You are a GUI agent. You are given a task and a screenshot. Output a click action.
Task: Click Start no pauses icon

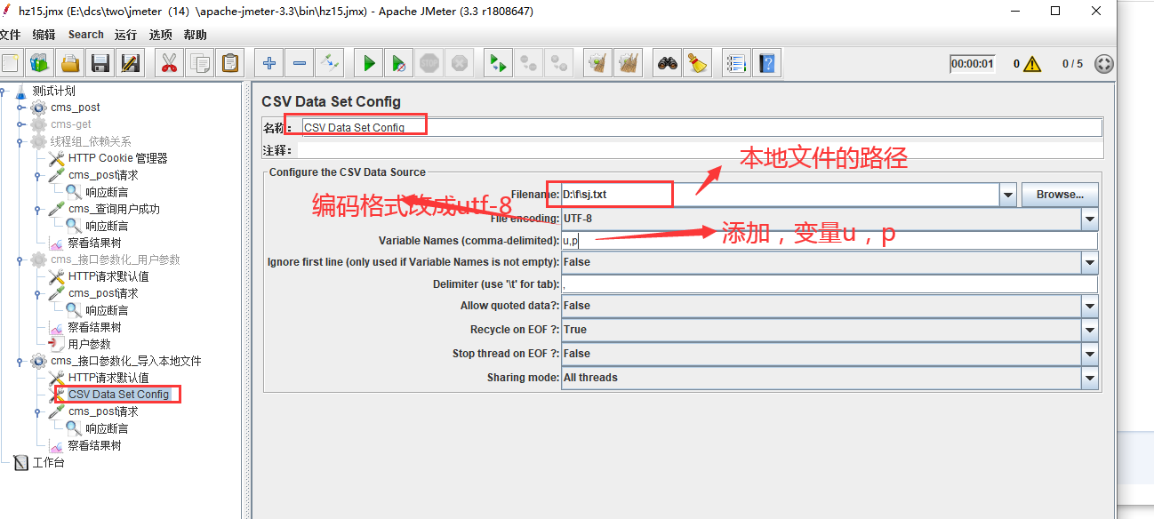point(399,63)
